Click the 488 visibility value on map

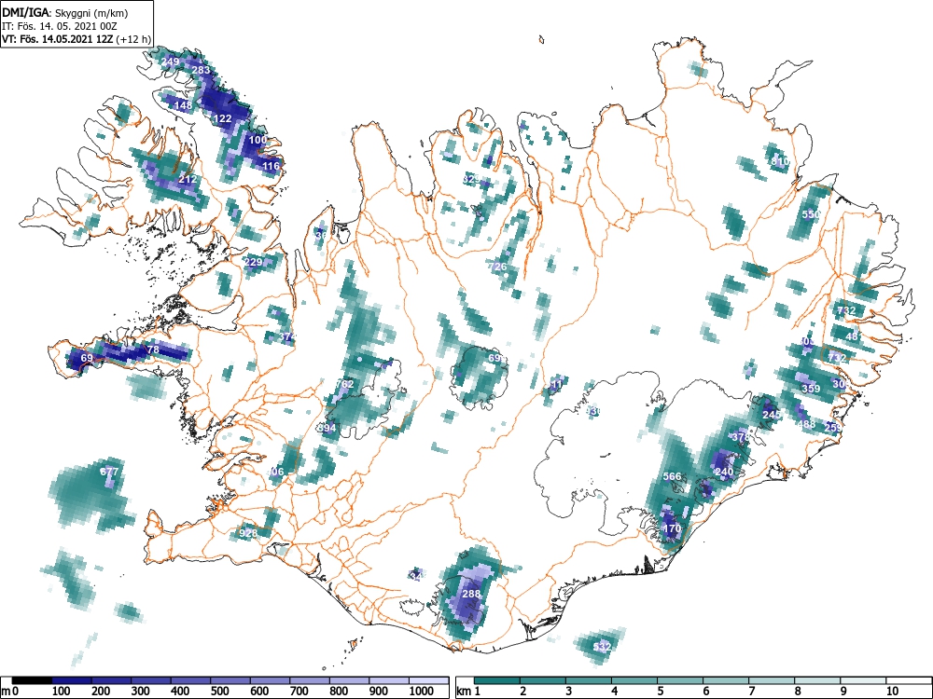pos(807,424)
